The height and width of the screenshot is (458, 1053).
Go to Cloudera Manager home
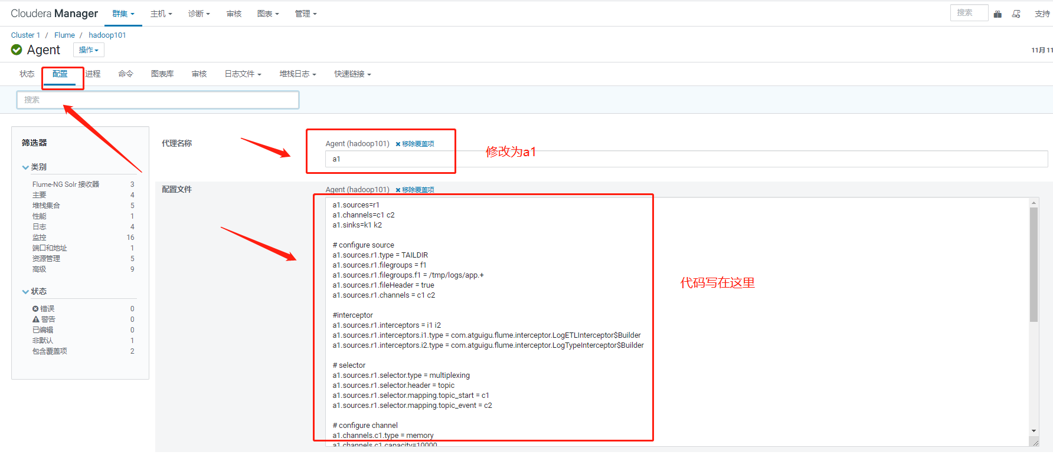click(54, 14)
